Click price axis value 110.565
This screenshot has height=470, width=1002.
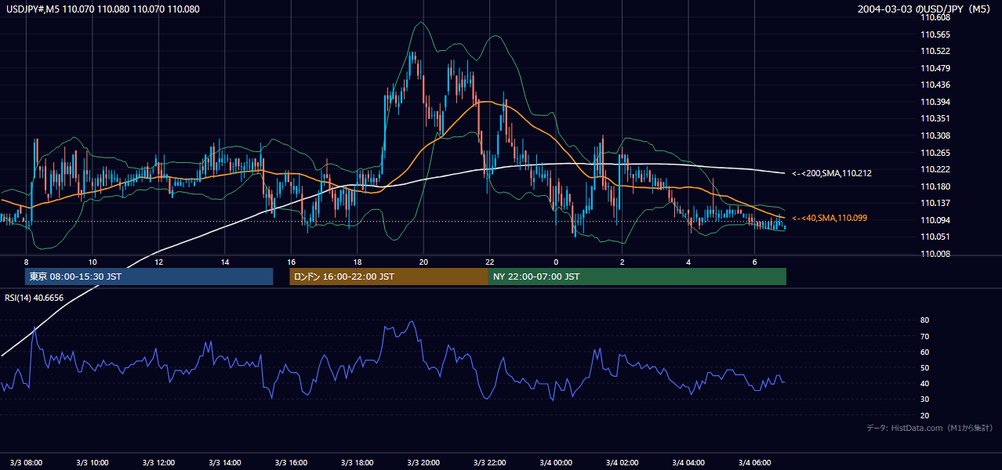pos(935,34)
